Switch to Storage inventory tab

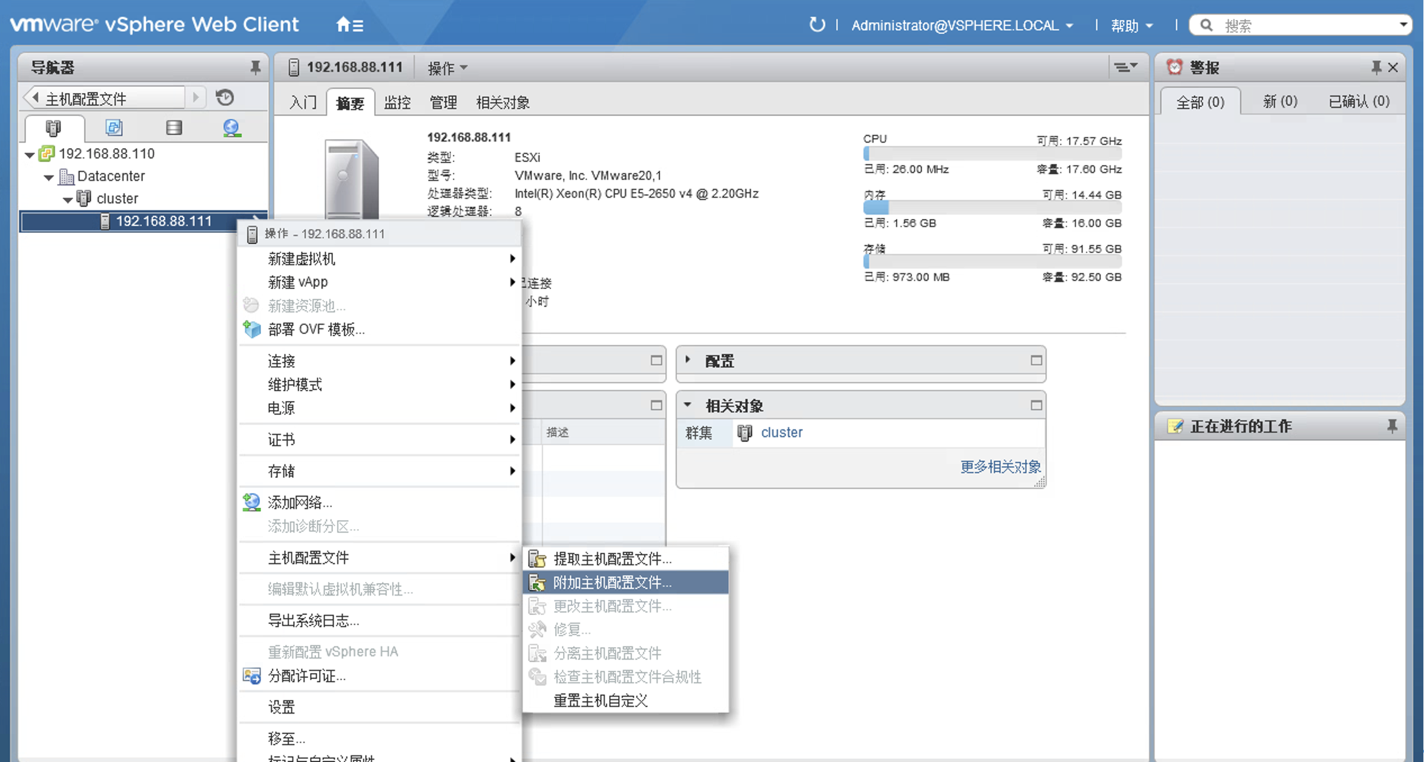(174, 128)
